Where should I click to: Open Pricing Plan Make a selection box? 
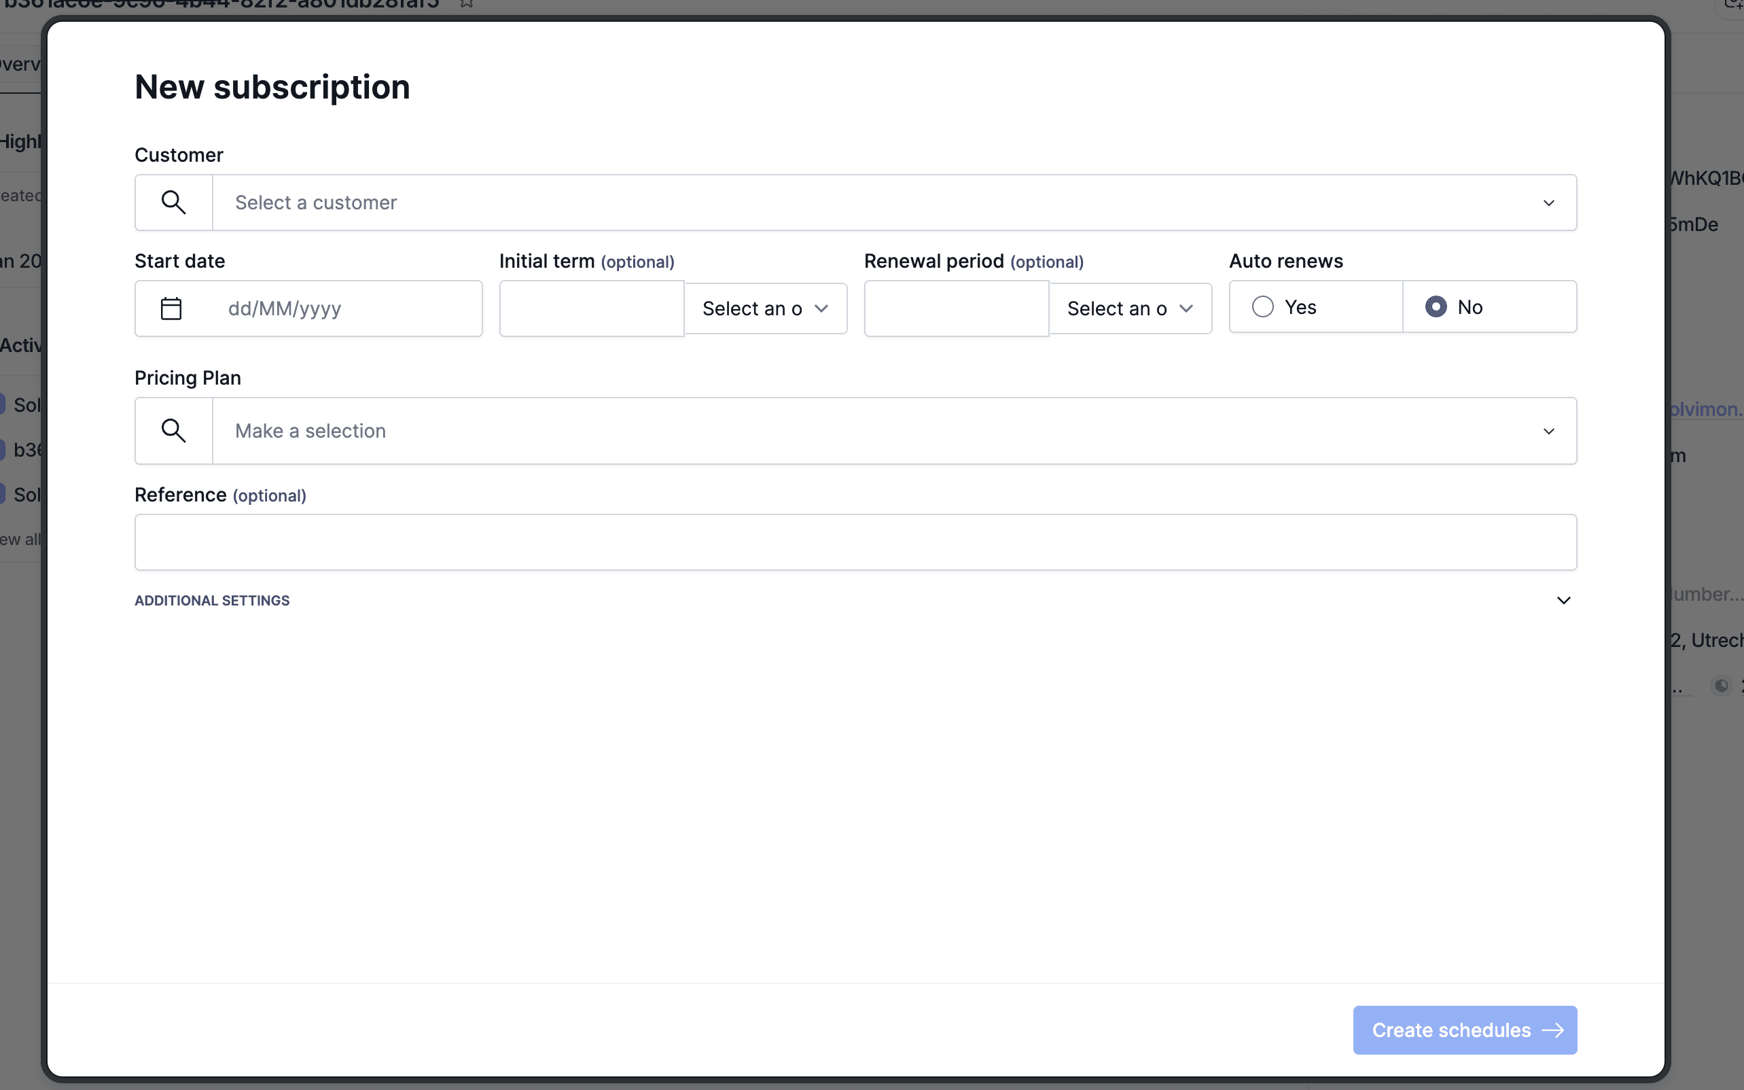865,431
